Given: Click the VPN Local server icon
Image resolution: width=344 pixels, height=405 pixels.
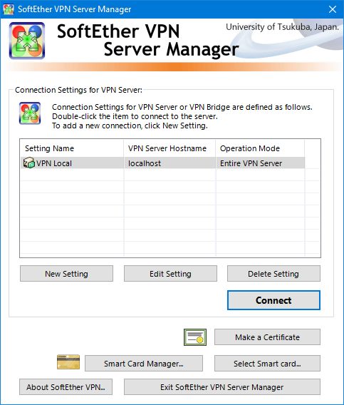Looking at the screenshot, I should click(x=29, y=163).
